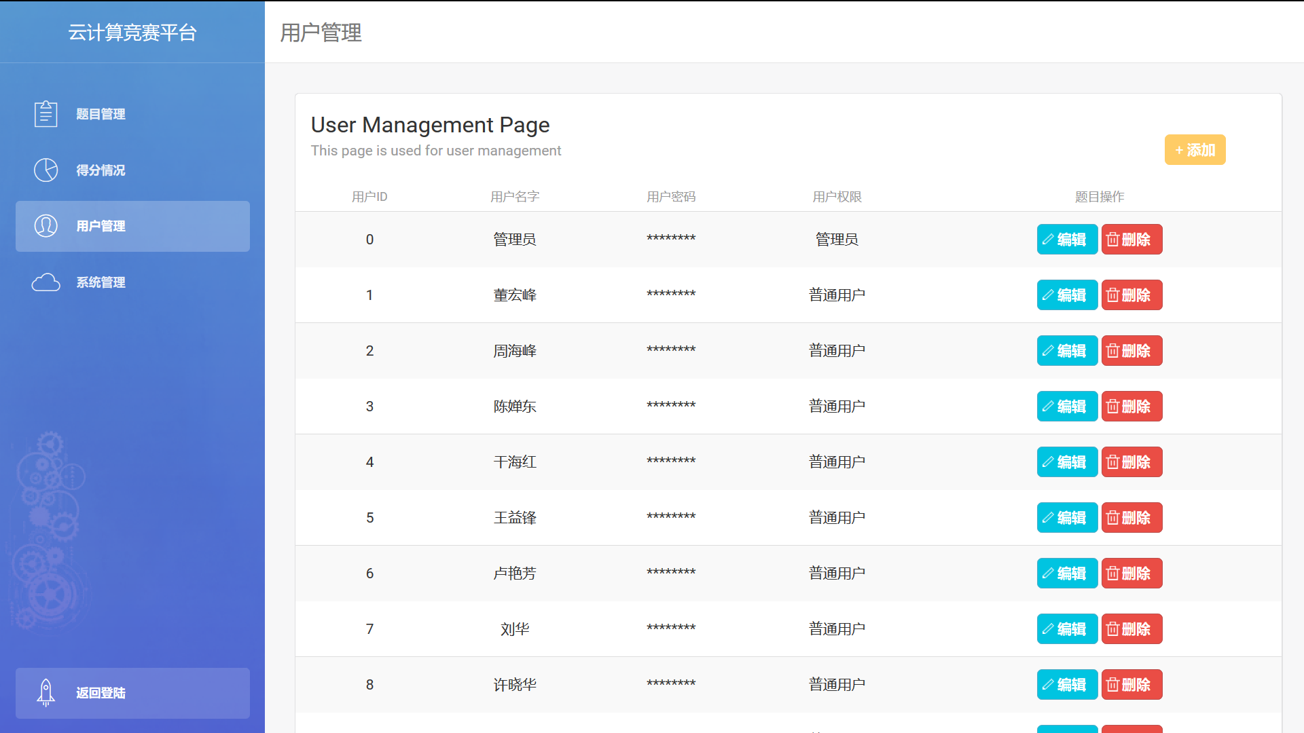This screenshot has width=1304, height=733.
Task: Open the 题目管理 clipboard icon
Action: pyautogui.click(x=46, y=114)
